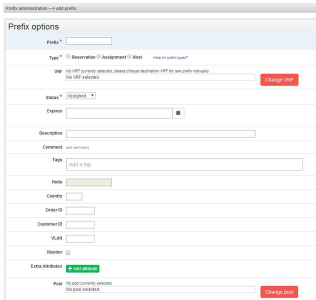Open the Expires calendar picker

[x=178, y=113]
